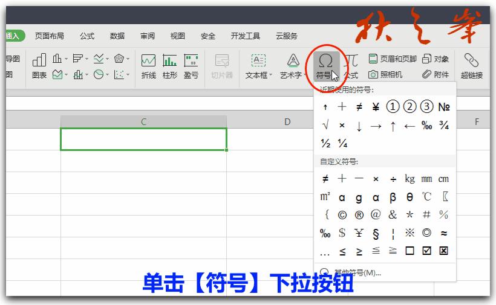
Task: Open 页眉和页脚 header and footer
Action: 392,59
